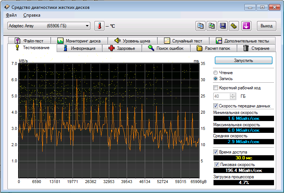Click the thermometer temperature icon

pos(99,26)
